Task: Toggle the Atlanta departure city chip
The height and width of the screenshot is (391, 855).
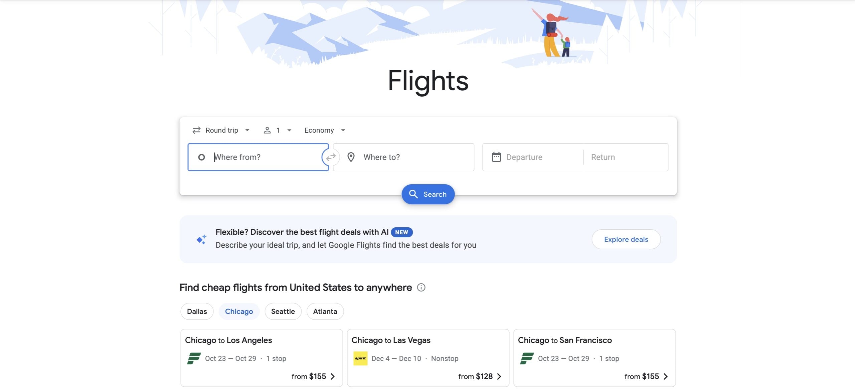Action: [x=325, y=311]
